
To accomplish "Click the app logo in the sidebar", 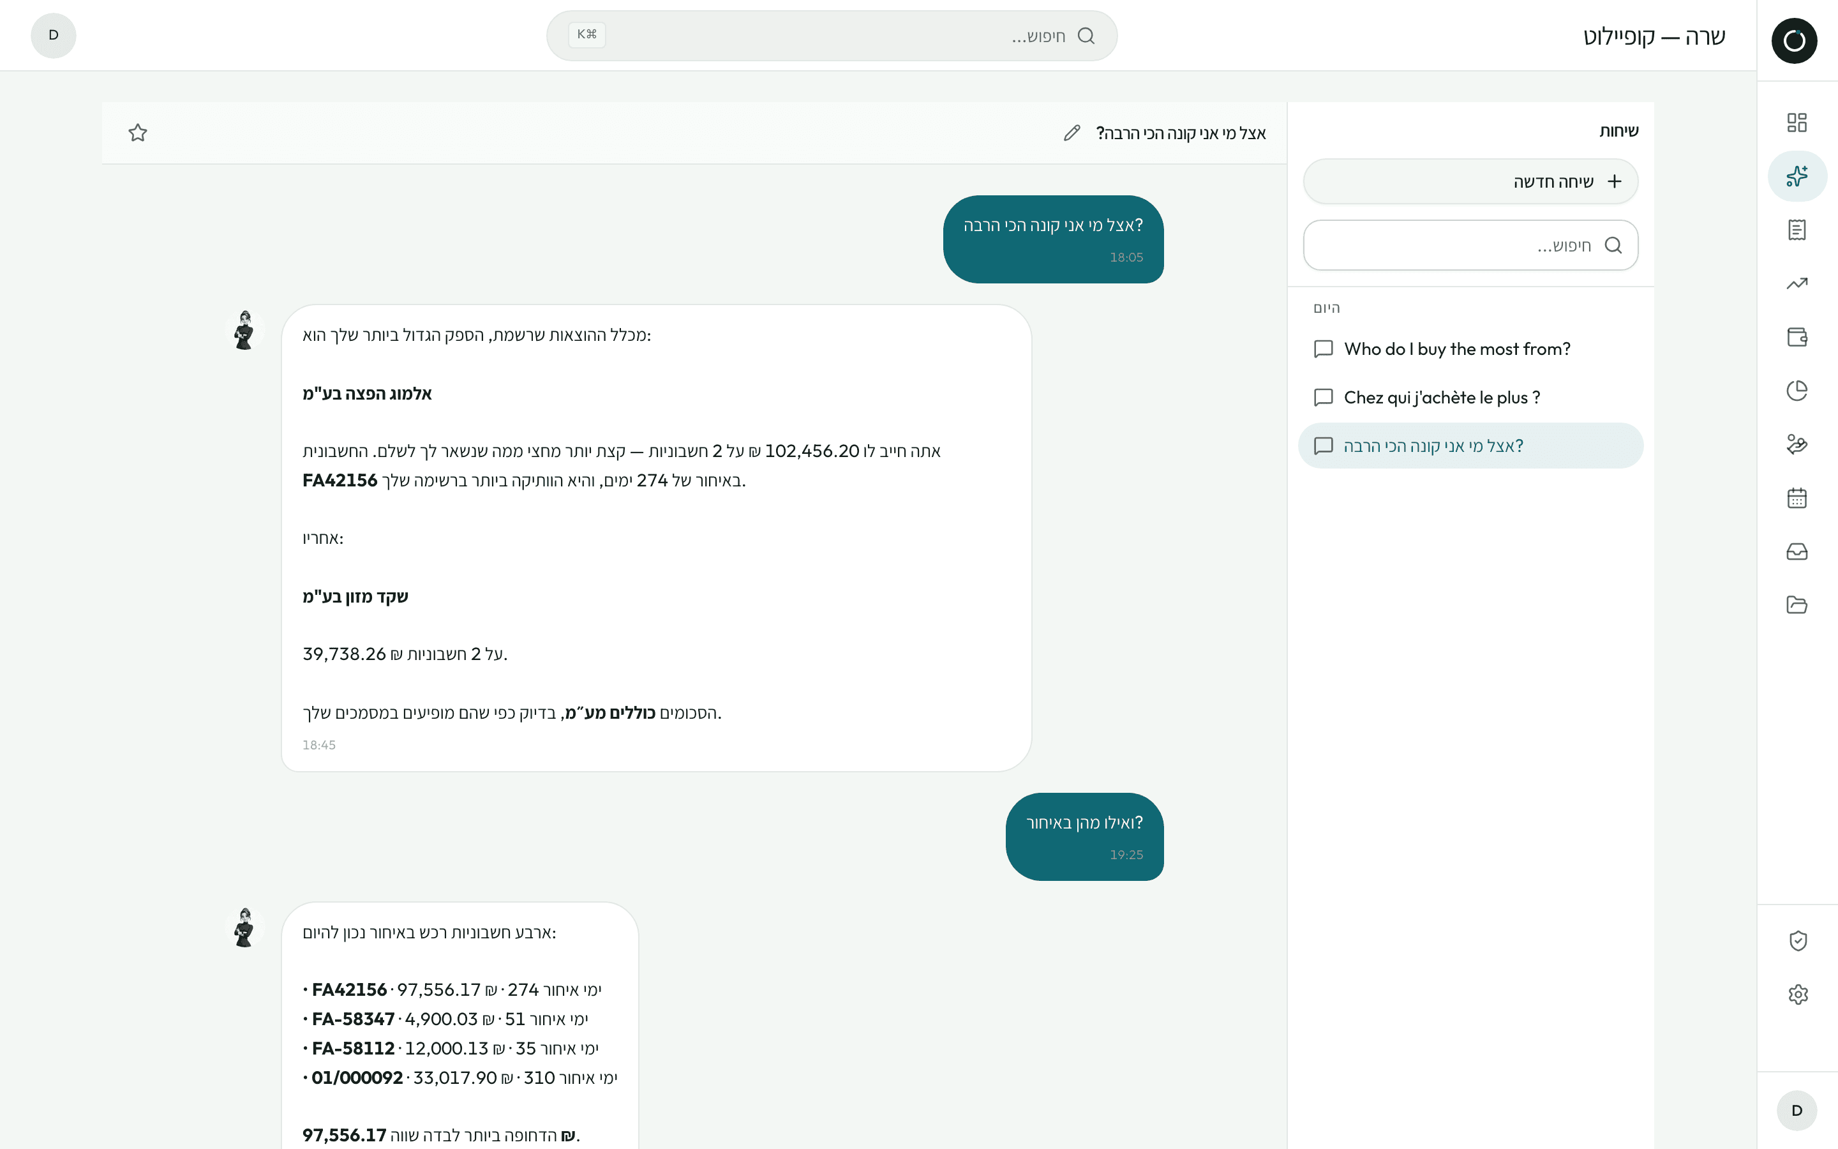I will (x=1794, y=40).
